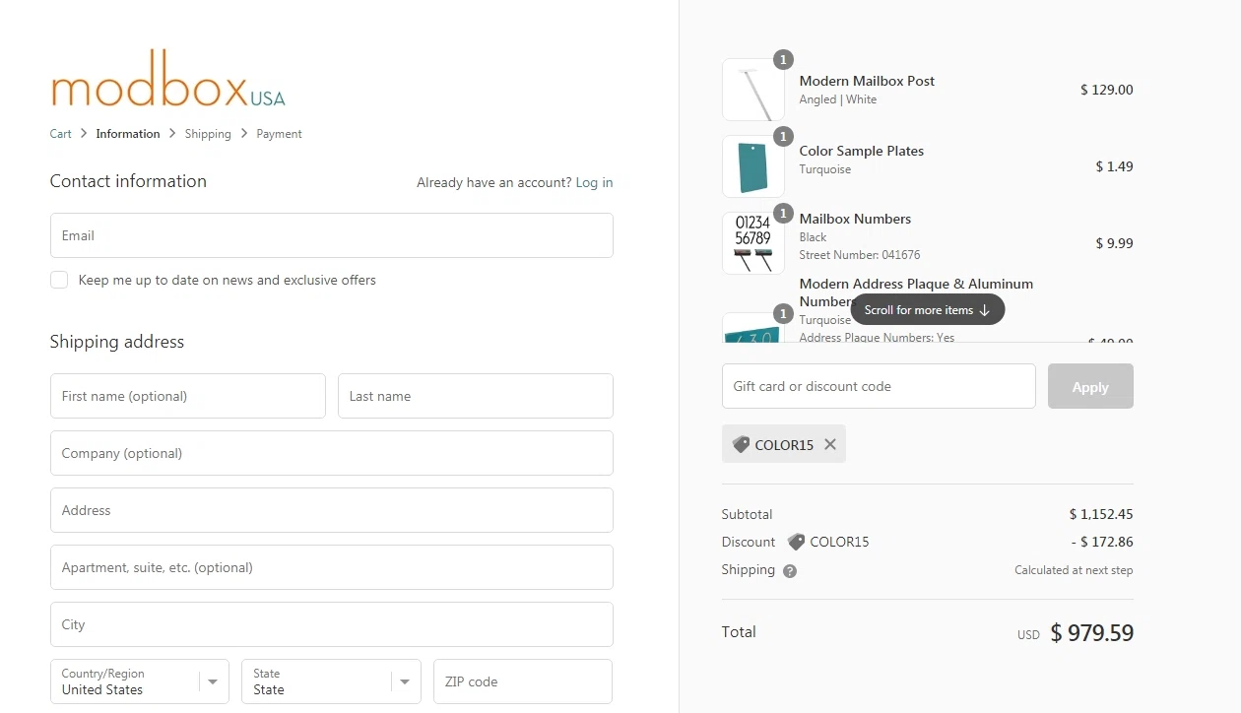The height and width of the screenshot is (713, 1241).
Task: Click the Shipping address heading
Action: pyautogui.click(x=117, y=342)
